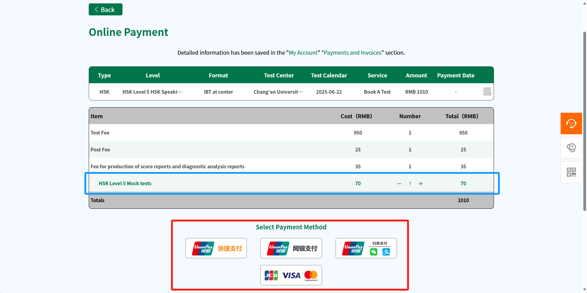The width and height of the screenshot is (587, 293).
Task: Click the HSK Level 5 Mock tests label
Action: [125, 184]
